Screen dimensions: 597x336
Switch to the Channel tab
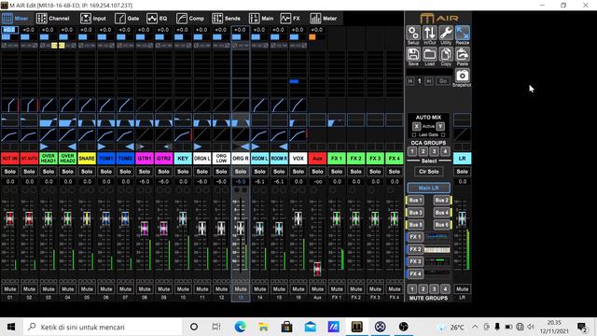point(53,19)
